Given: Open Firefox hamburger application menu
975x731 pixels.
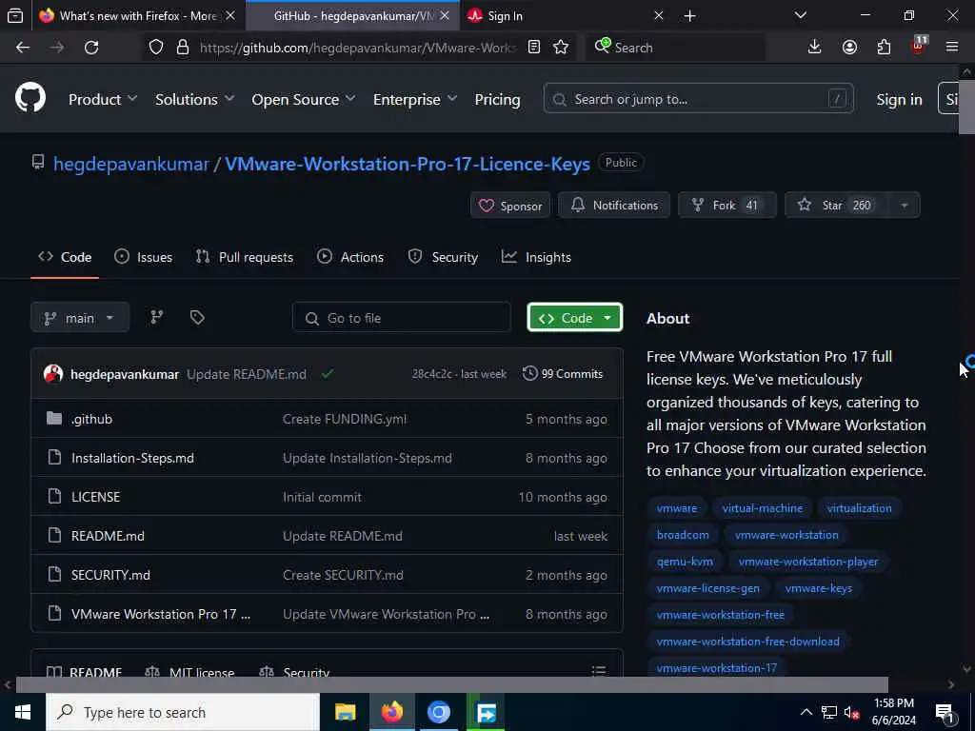Looking at the screenshot, I should pyautogui.click(x=952, y=48).
